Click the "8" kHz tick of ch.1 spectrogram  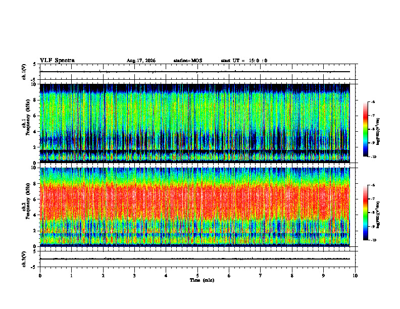coord(35,100)
